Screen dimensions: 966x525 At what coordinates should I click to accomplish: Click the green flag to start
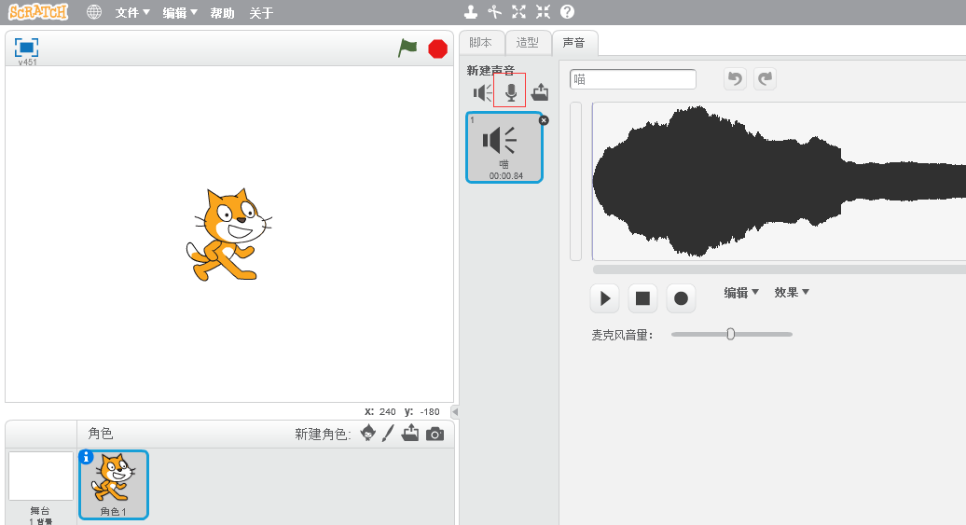click(x=407, y=48)
